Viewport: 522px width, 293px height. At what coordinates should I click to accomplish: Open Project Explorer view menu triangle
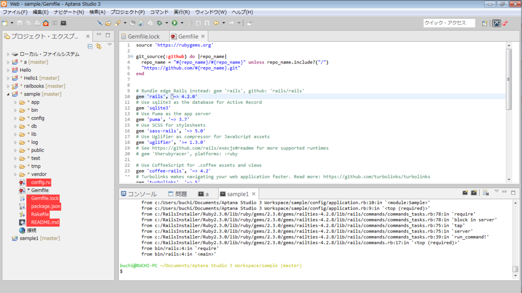[x=110, y=45]
